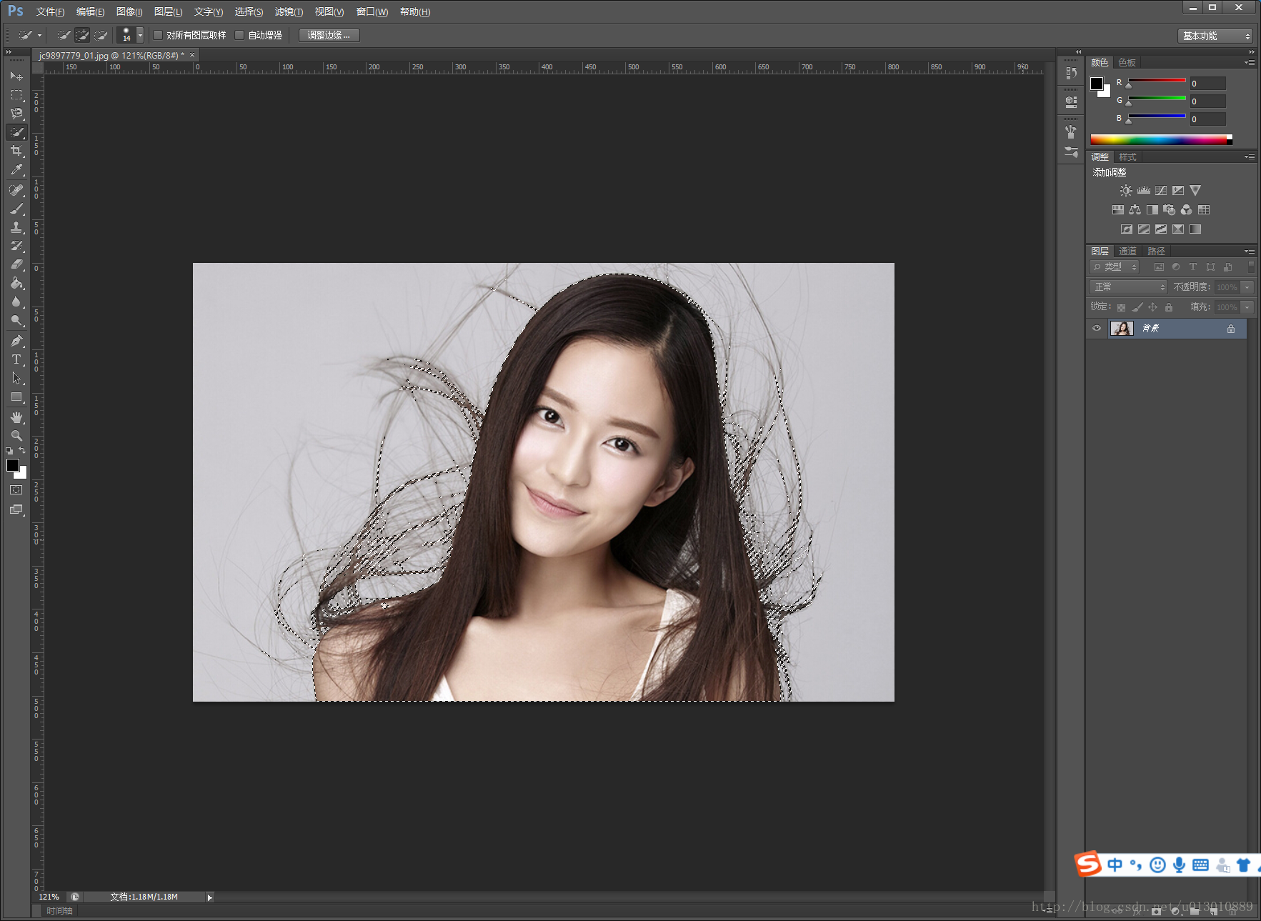1261x921 pixels.
Task: Select the Crop tool
Action: click(x=16, y=151)
